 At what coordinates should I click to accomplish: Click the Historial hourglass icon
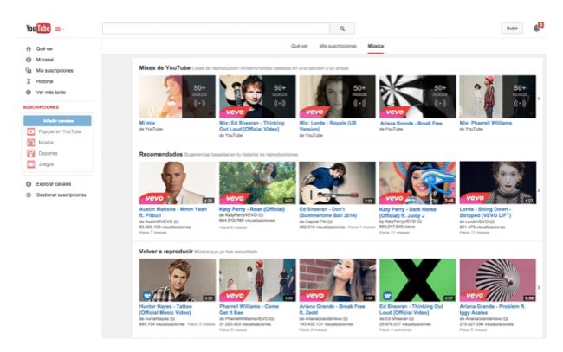tap(29, 81)
